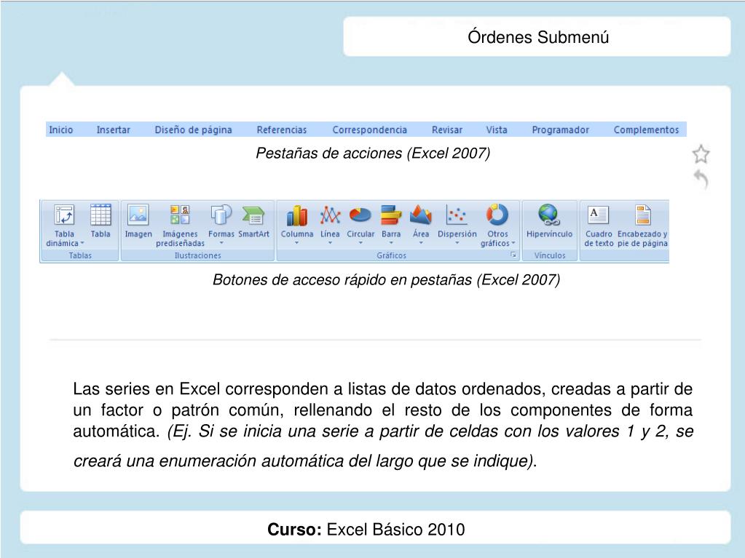Select the Revisar tab
The width and height of the screenshot is (745, 558).
[447, 129]
